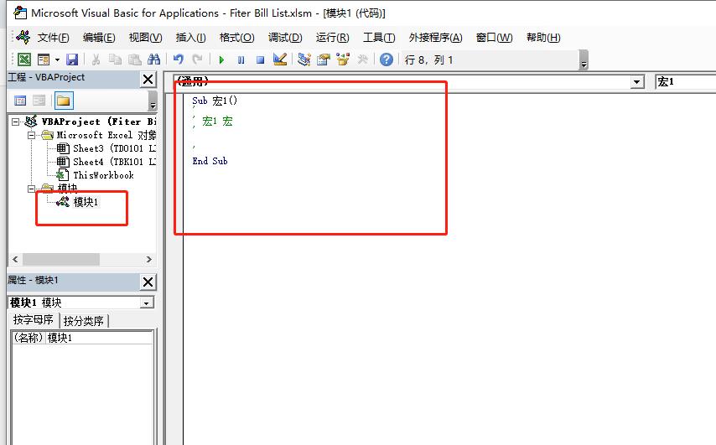Click the project tree left scroll arrow
This screenshot has height=445, width=716.
point(15,259)
